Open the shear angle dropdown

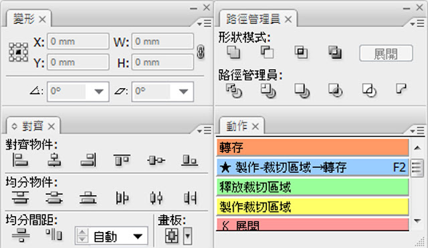click(183, 91)
